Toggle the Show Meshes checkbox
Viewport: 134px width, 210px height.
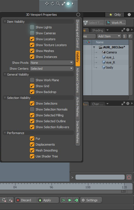32,51
